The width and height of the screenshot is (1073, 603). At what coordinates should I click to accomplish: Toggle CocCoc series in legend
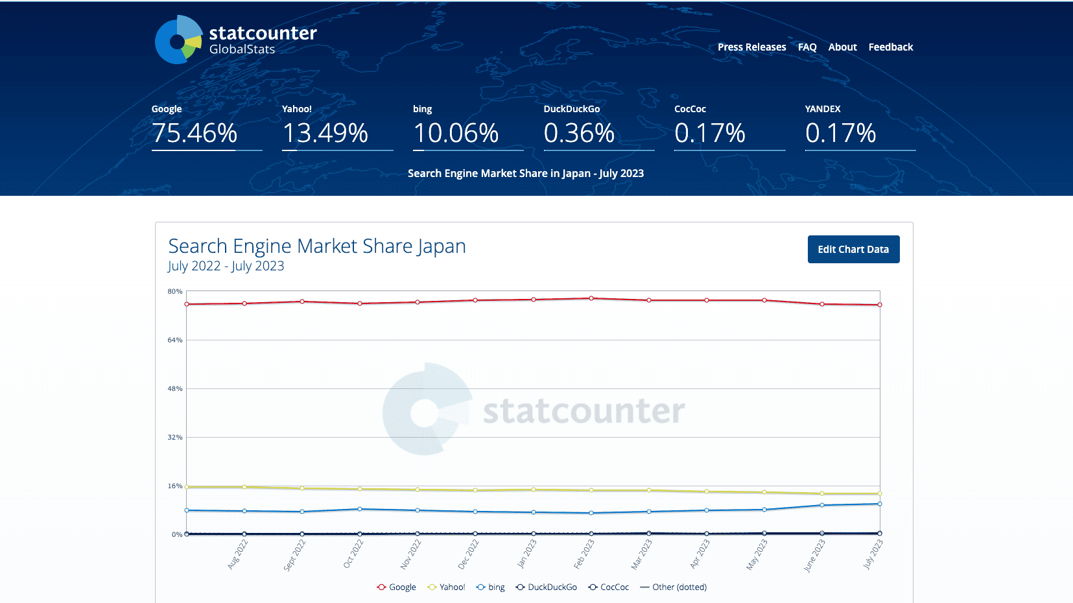click(609, 587)
